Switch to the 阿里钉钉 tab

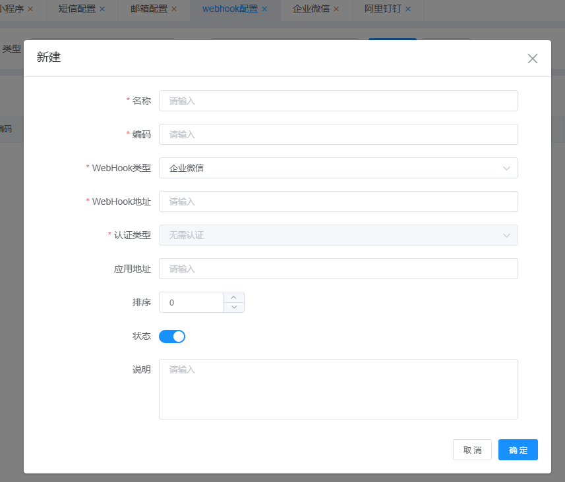point(383,9)
